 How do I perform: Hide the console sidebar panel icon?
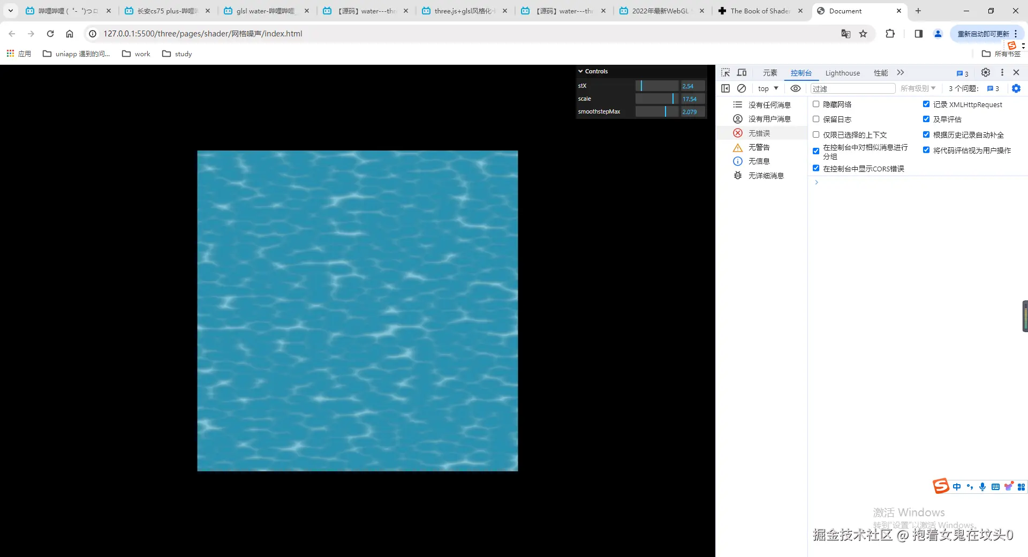pos(725,88)
